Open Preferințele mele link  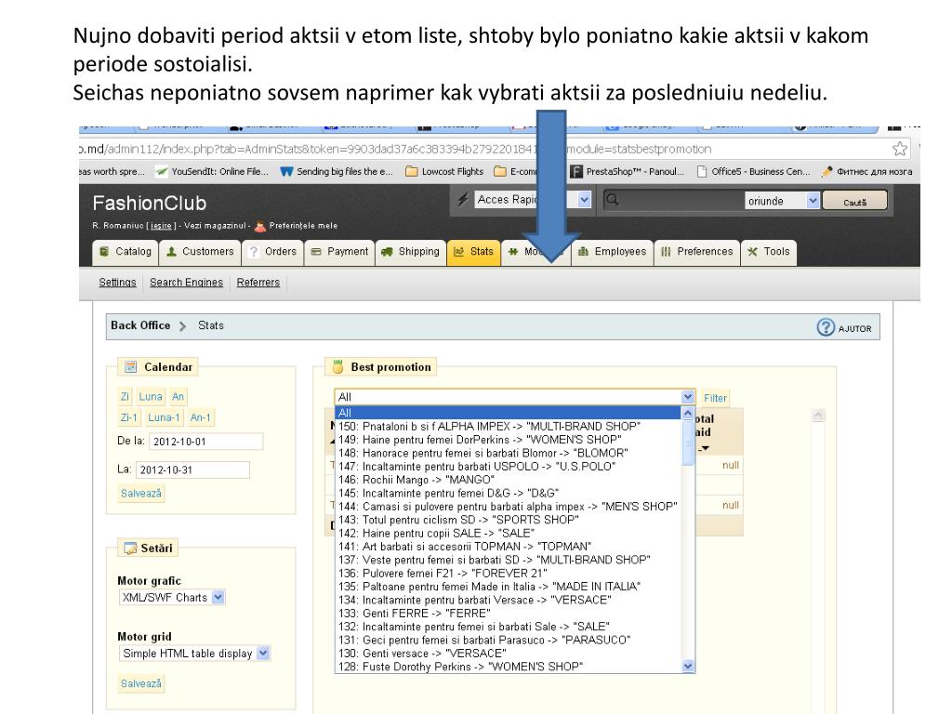click(303, 226)
